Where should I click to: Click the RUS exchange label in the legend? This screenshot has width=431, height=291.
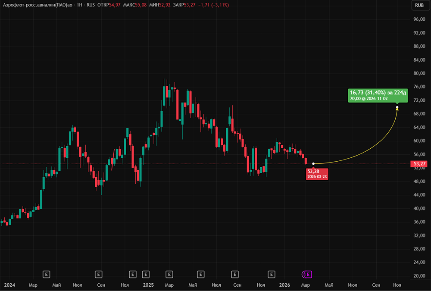(x=91, y=5)
